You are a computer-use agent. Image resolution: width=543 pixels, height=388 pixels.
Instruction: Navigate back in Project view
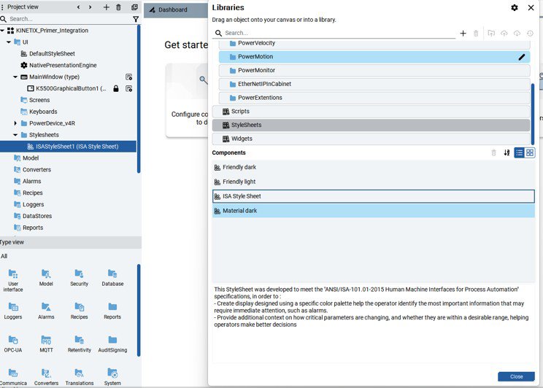tap(79, 7)
